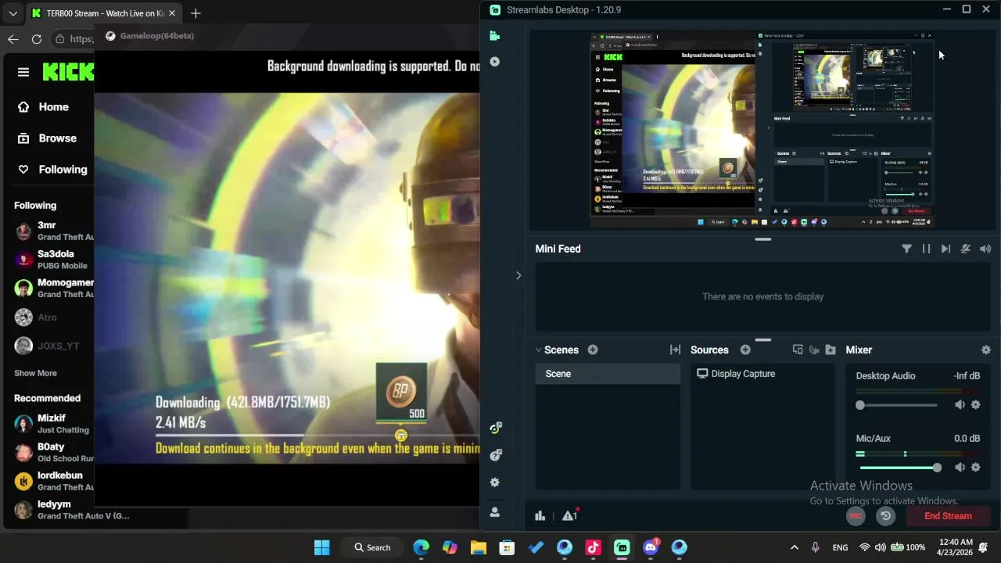This screenshot has height=563, width=1001.
Task: Open B0aty recommended channel
Action: click(53, 452)
